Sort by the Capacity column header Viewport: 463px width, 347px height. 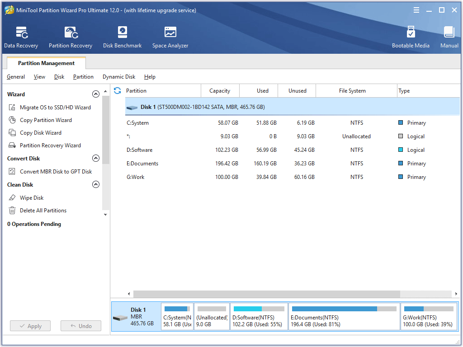pyautogui.click(x=220, y=90)
